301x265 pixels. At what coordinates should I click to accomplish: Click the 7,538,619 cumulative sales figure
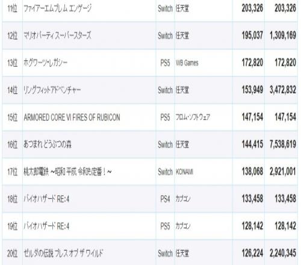pos(283,145)
